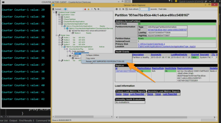This screenshot has height=123, width=221.
Task: Open the partition Id link 951ee70a-85ce-44c1
Action: (167, 30)
